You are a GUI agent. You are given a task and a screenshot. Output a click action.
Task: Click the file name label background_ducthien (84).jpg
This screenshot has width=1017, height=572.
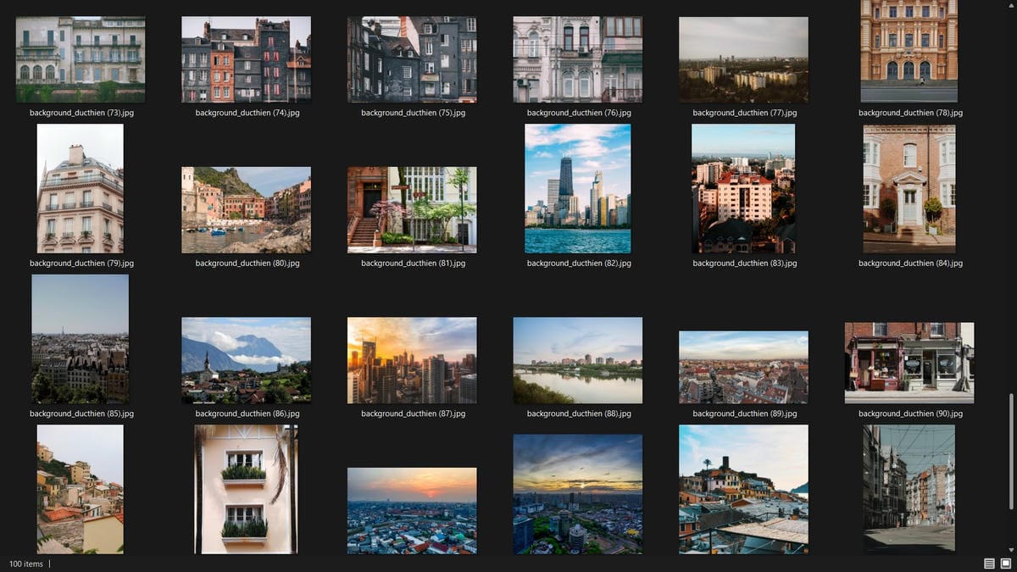pos(910,264)
